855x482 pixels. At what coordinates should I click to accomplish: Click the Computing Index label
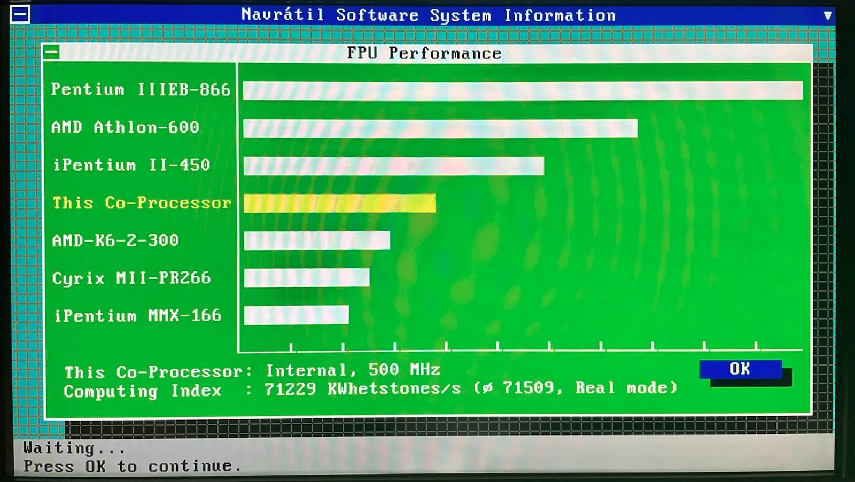point(143,391)
